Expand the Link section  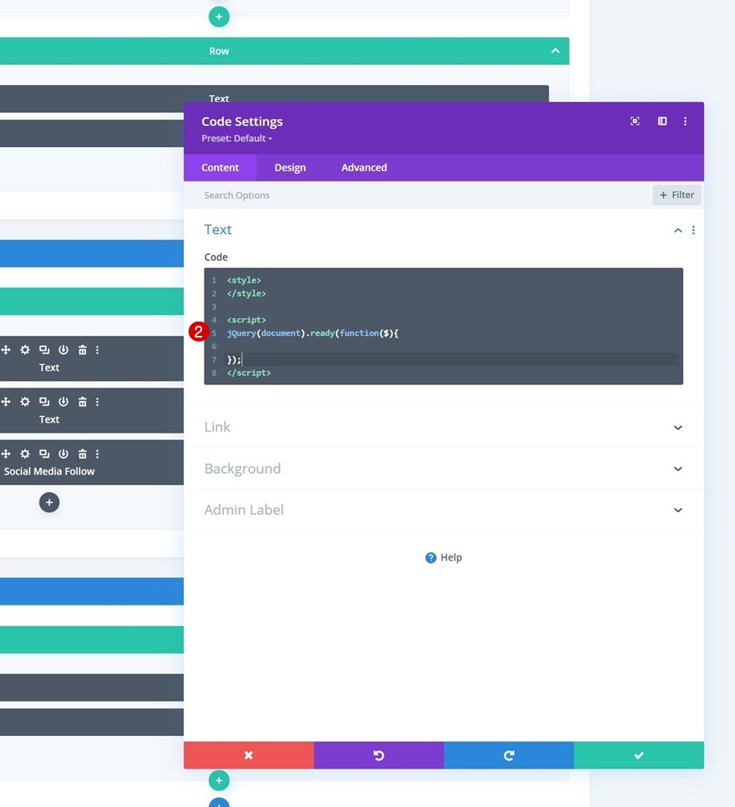pyautogui.click(x=678, y=427)
